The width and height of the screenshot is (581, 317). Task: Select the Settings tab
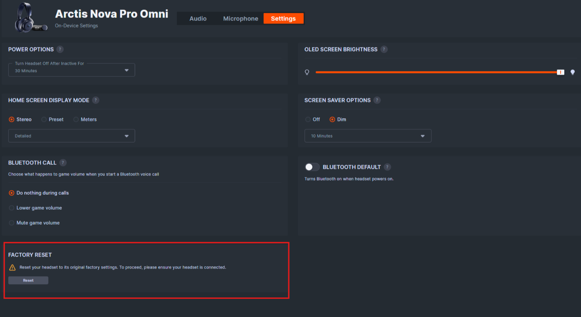click(x=283, y=18)
